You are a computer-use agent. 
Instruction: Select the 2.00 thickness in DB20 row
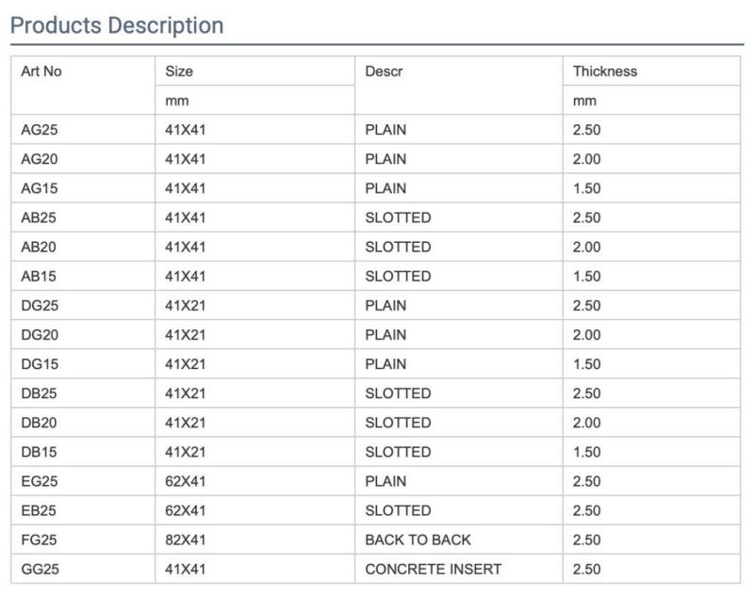point(586,423)
